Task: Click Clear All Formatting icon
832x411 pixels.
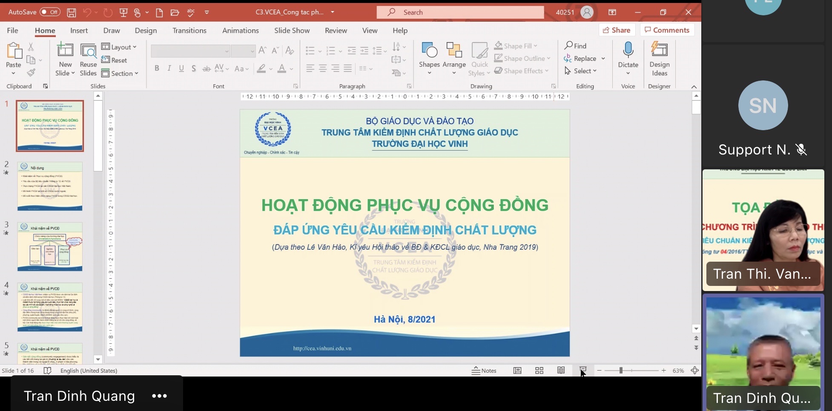Action: [290, 51]
